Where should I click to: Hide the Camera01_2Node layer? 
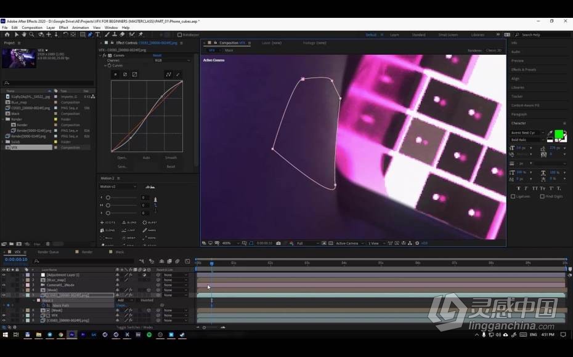coord(4,285)
